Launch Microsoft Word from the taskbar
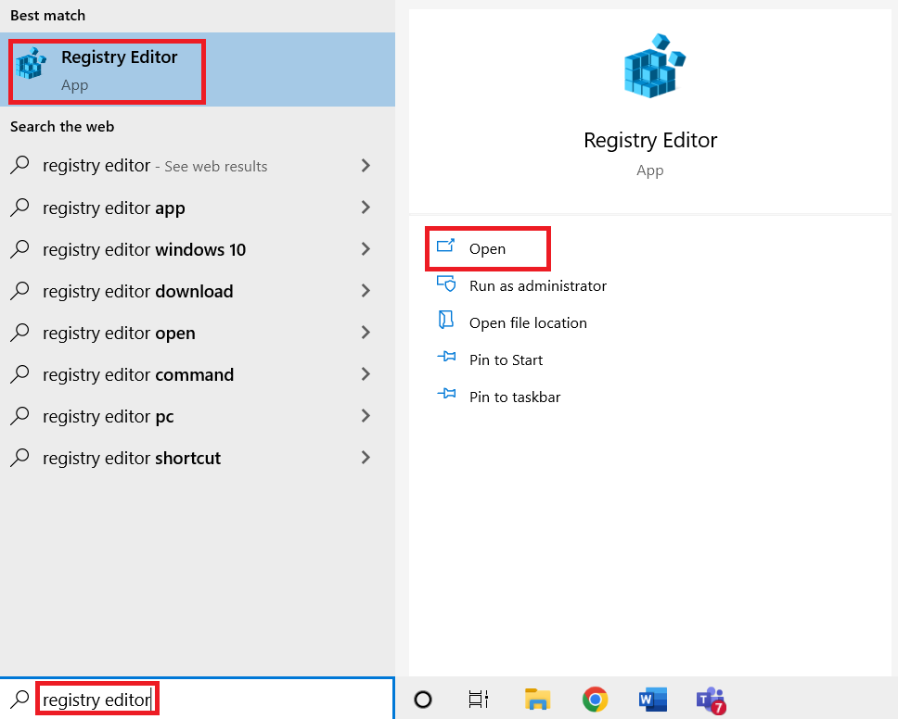898x719 pixels. coord(652,700)
